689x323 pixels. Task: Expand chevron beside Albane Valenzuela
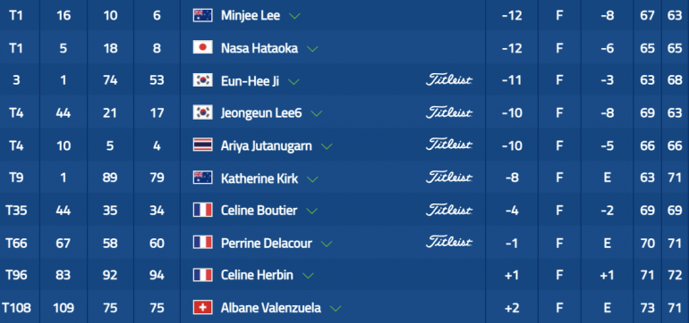point(336,309)
